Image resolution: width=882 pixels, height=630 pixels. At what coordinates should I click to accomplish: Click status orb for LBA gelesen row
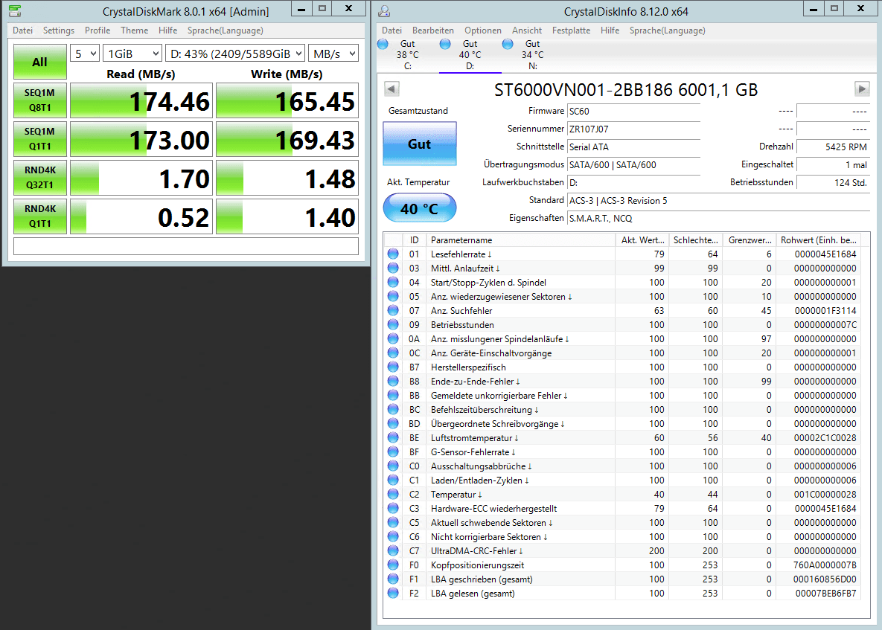coord(393,593)
